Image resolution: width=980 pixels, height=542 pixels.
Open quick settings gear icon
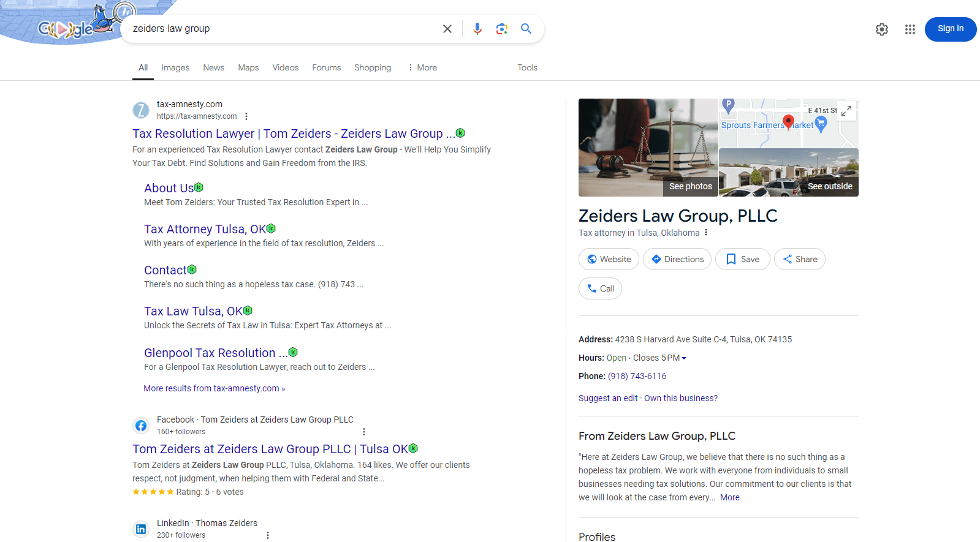[x=882, y=29]
